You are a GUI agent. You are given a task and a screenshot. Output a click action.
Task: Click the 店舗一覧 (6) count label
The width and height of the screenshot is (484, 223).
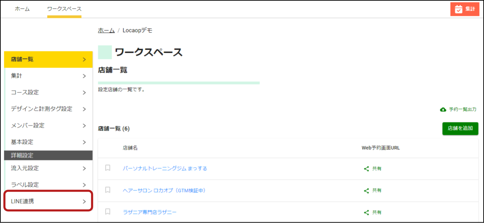[x=114, y=129]
